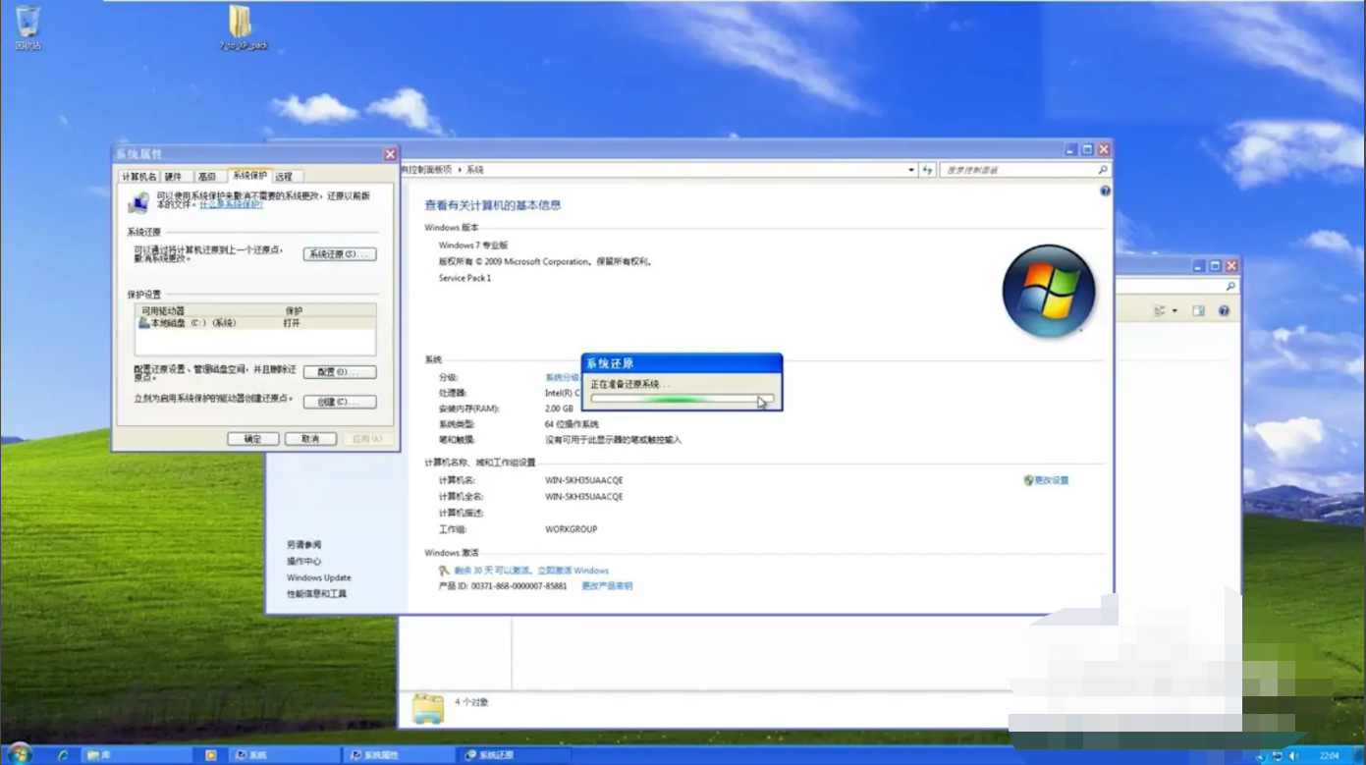1366x765 pixels.
Task: Click the 64 位操作系统 value
Action: tap(573, 424)
